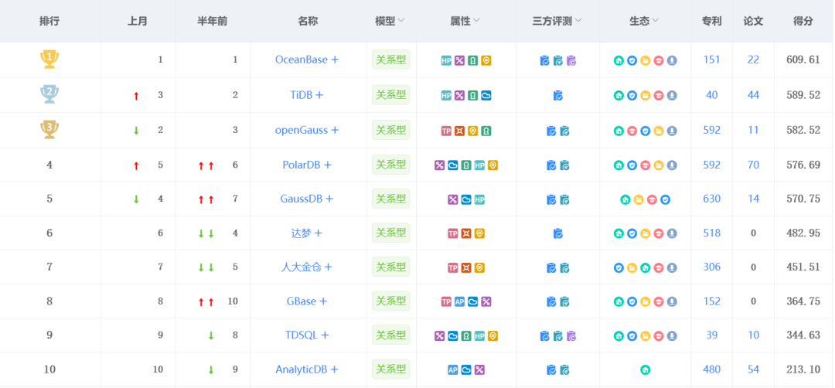This screenshot has height=388, width=835.
Task: Open the AnalyticDB database link
Action: tap(301, 369)
